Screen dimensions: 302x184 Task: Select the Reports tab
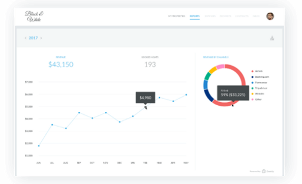(195, 16)
